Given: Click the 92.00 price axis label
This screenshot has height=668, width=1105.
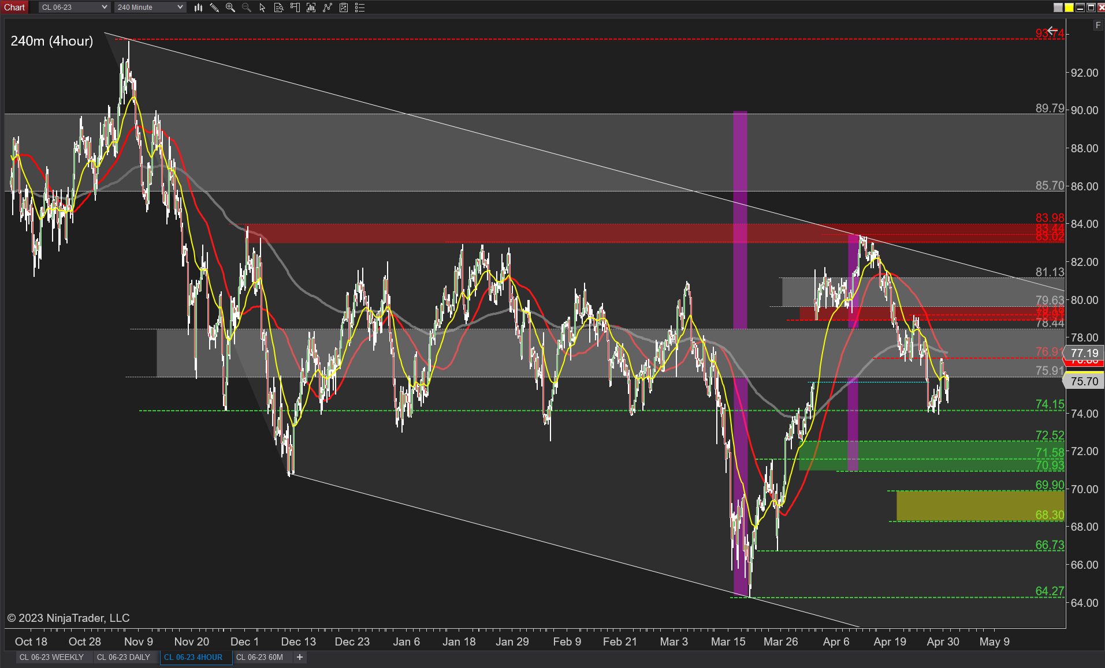Looking at the screenshot, I should 1084,73.
